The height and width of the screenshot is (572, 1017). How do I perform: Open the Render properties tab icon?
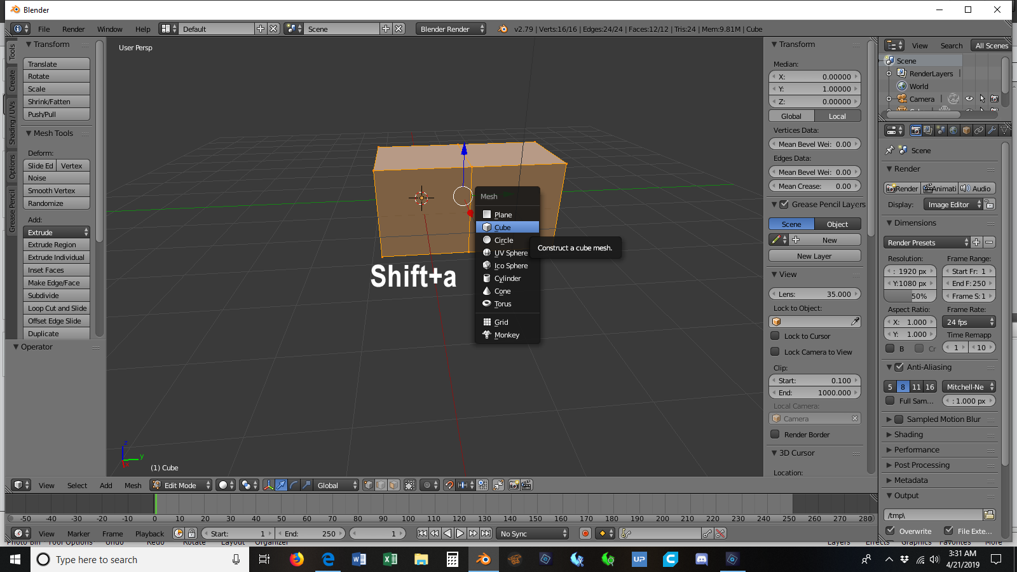915,130
